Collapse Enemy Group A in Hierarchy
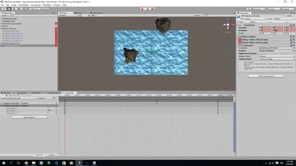The width and height of the screenshot is (296, 166). pyautogui.click(x=1, y=29)
